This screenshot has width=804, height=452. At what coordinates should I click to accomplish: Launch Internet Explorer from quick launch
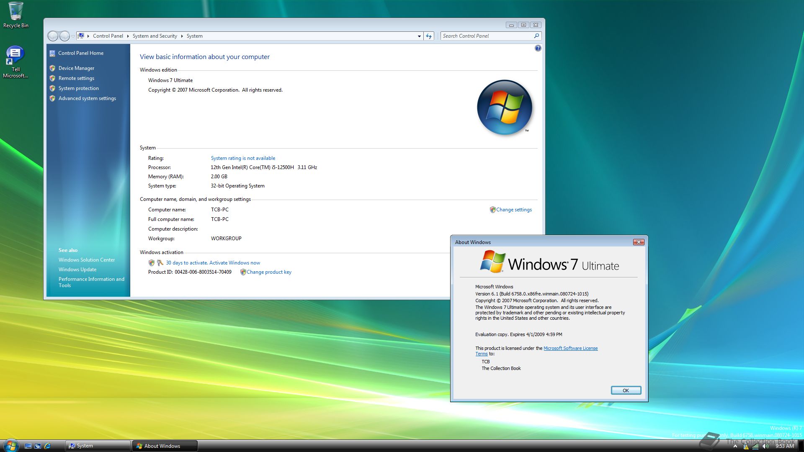coord(47,446)
